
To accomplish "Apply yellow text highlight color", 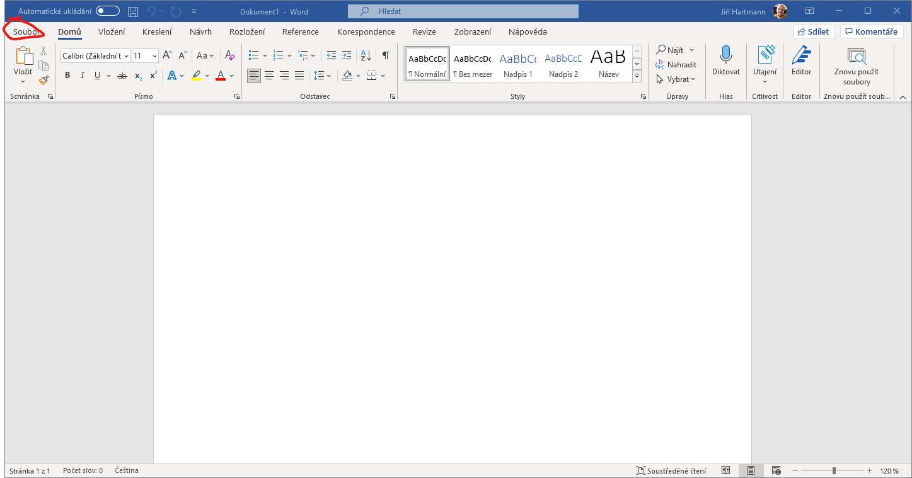I will (196, 76).
